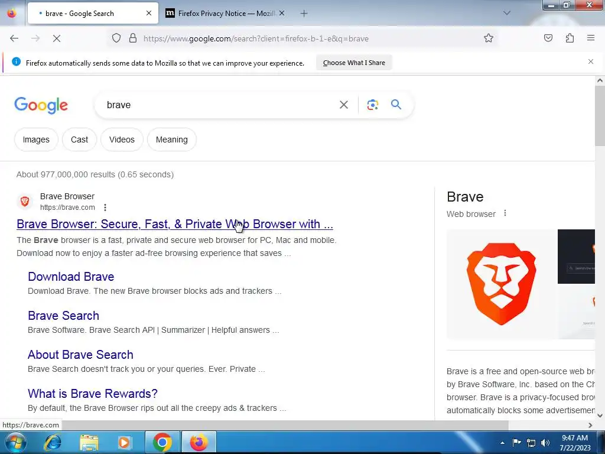Open more options for Brave knowledge panel
This screenshot has width=605, height=454.
[x=505, y=213]
